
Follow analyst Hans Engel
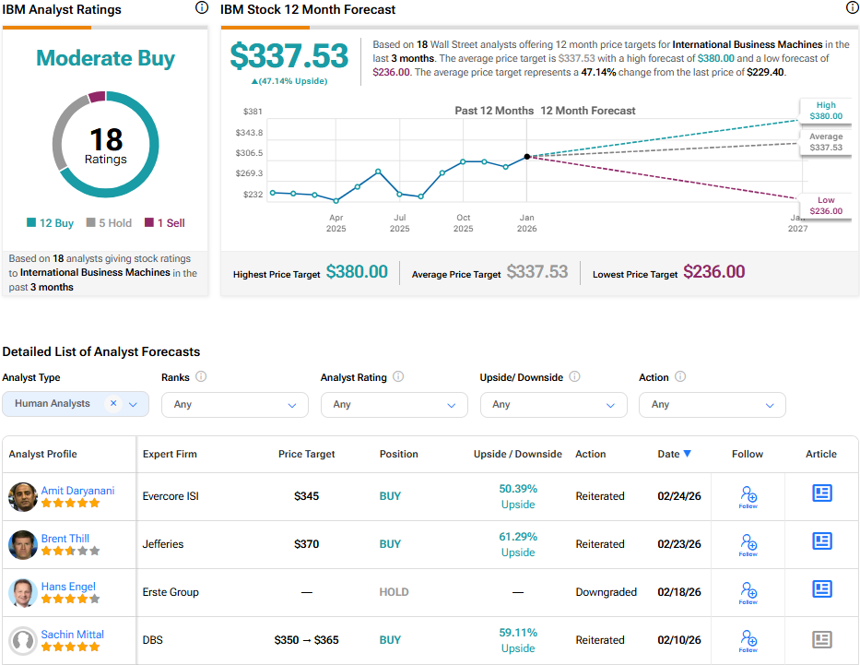point(748,592)
